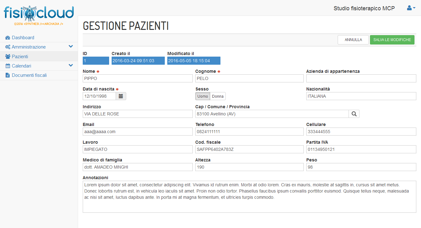Viewport: 421px width, 228px height.
Task: Click the Amministrazione gears icon
Action: pyautogui.click(x=8, y=47)
